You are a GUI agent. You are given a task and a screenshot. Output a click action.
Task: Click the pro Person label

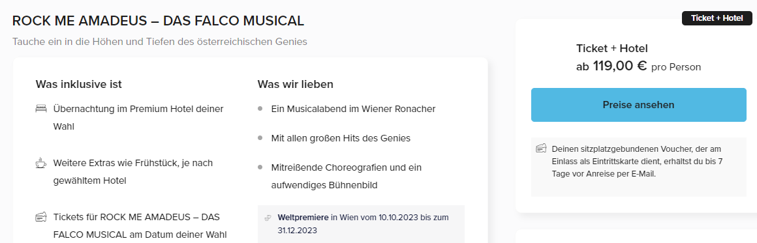coord(676,68)
